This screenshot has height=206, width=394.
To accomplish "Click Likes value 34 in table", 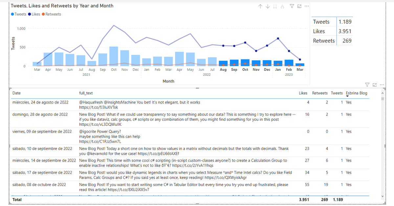I will coord(307,173).
